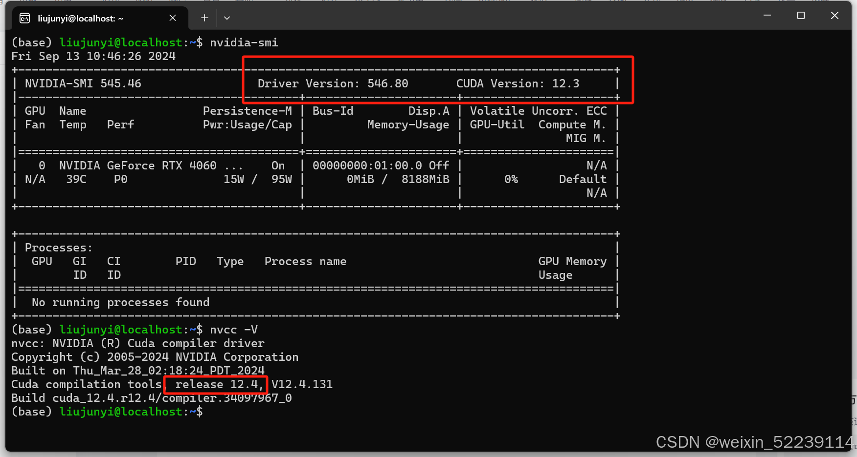Open a new tab with the plus button
The image size is (857, 457).
[204, 18]
